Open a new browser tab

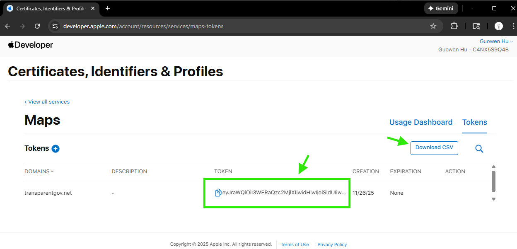[108, 8]
